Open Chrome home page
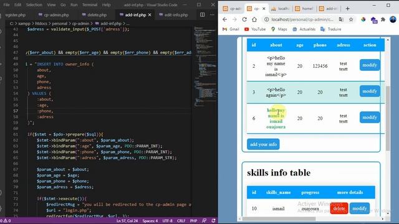Viewport: 399px width, 224px height. tap(254, 19)
